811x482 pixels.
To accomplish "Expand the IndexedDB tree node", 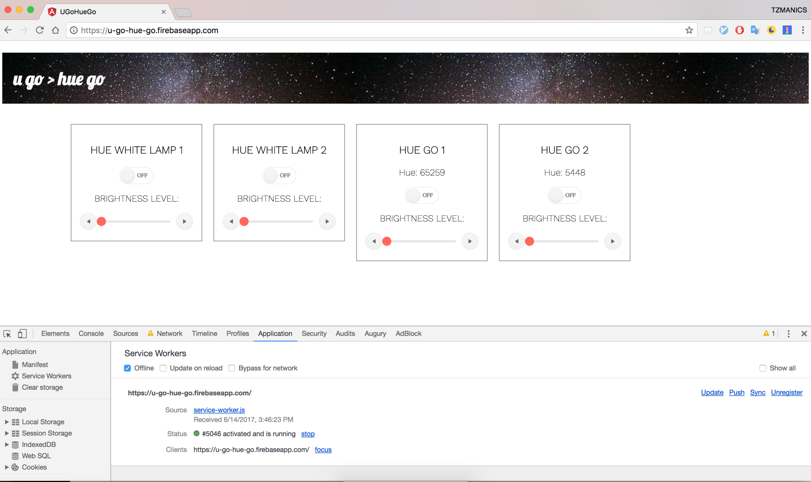I will point(6,445).
